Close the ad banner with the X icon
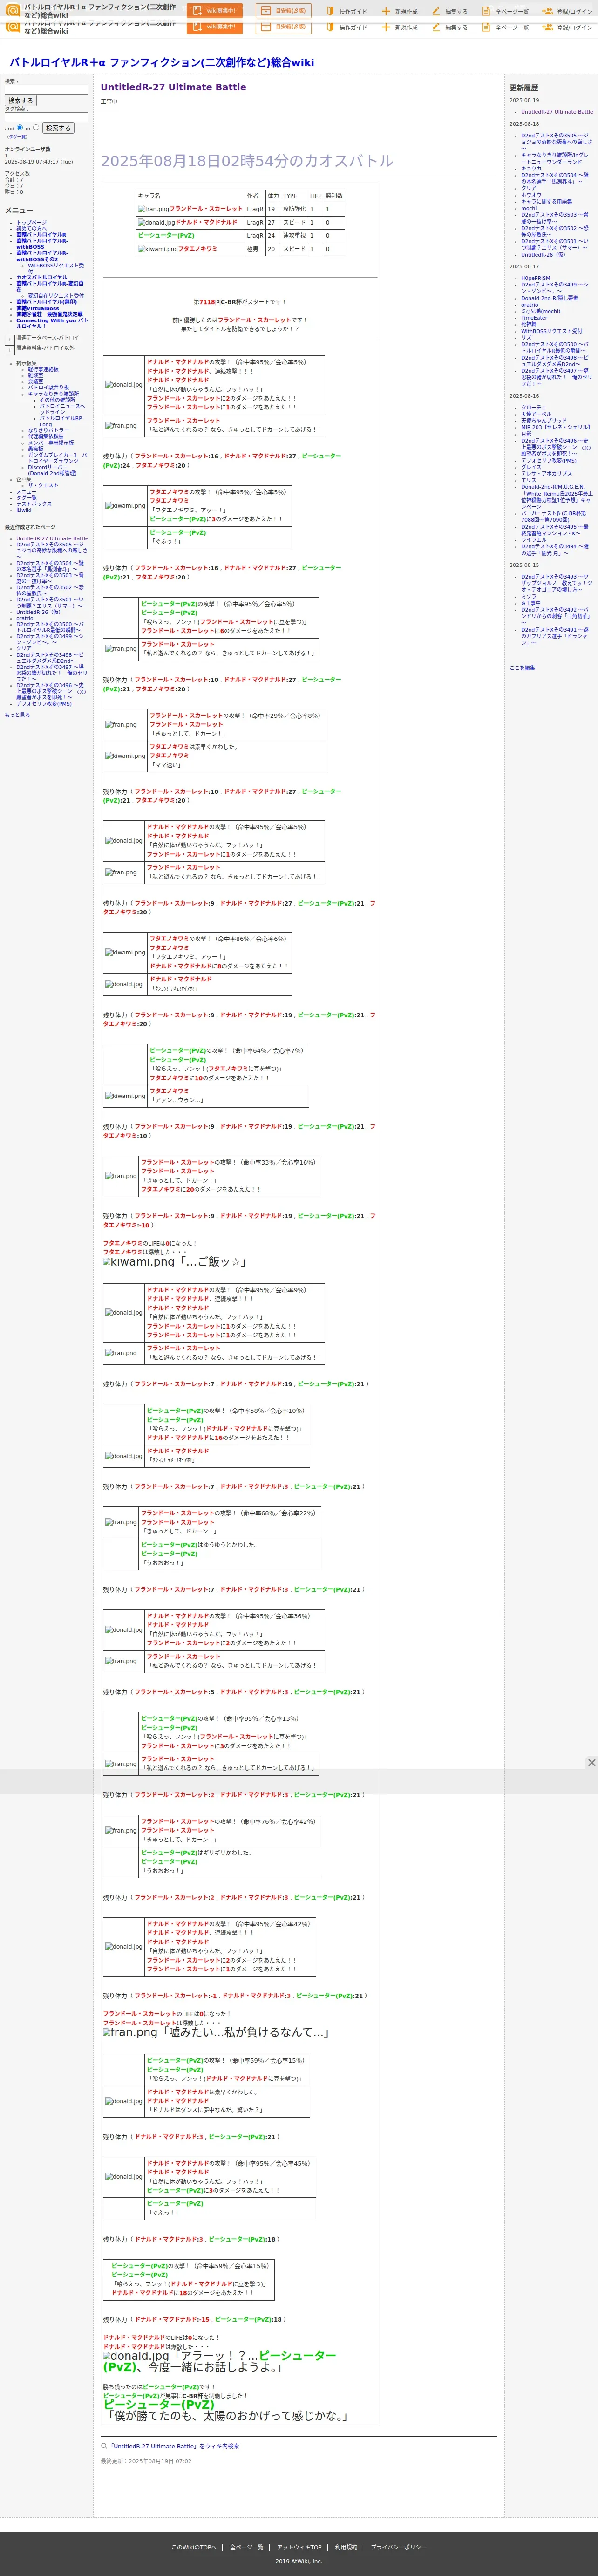Viewport: 598px width, 2576px height. 591,1762
